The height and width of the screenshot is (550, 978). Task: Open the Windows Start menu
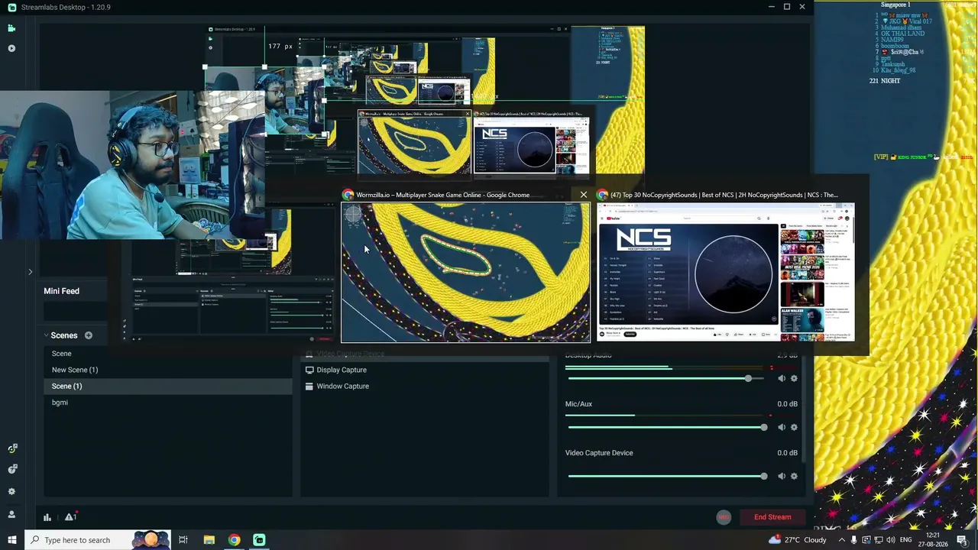[x=11, y=540]
